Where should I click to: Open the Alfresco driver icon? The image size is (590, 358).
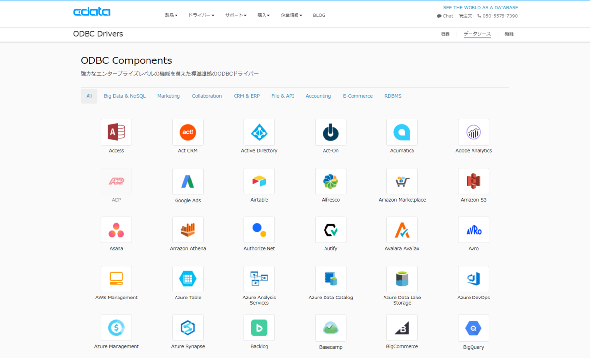point(330,181)
